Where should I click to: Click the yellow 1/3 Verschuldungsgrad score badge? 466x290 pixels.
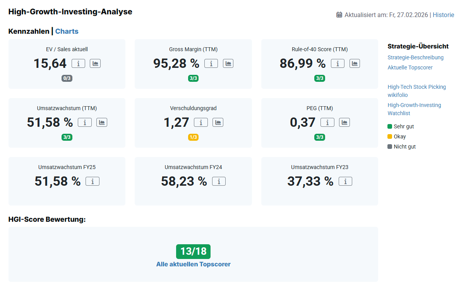pos(193,137)
